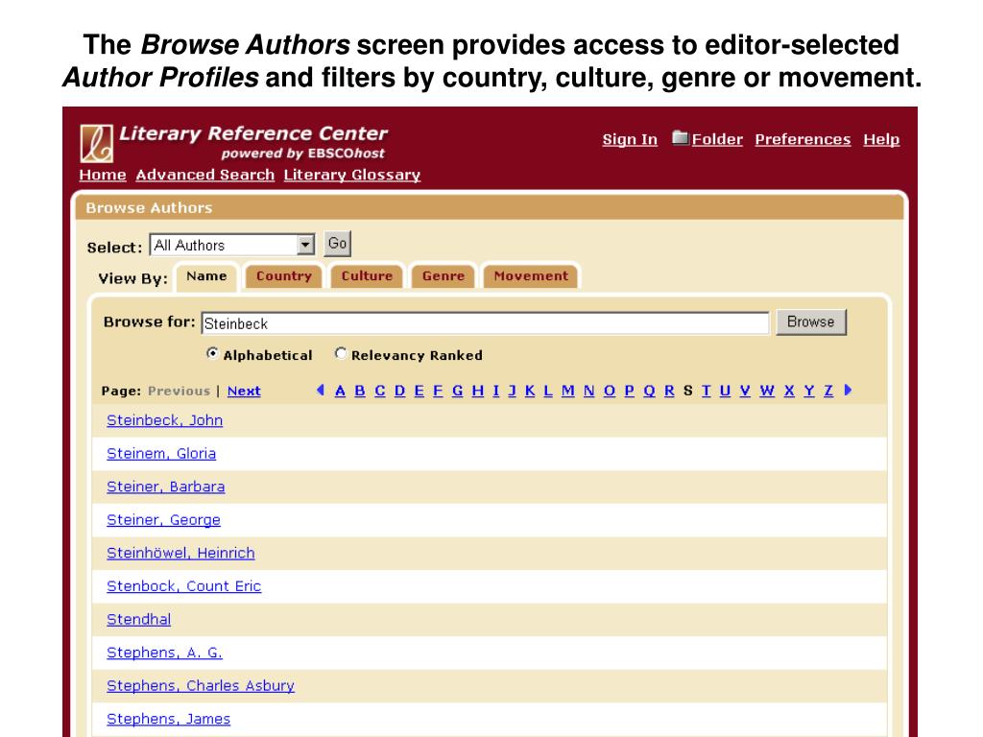
Task: Jump to authors starting with Q
Action: tap(650, 391)
